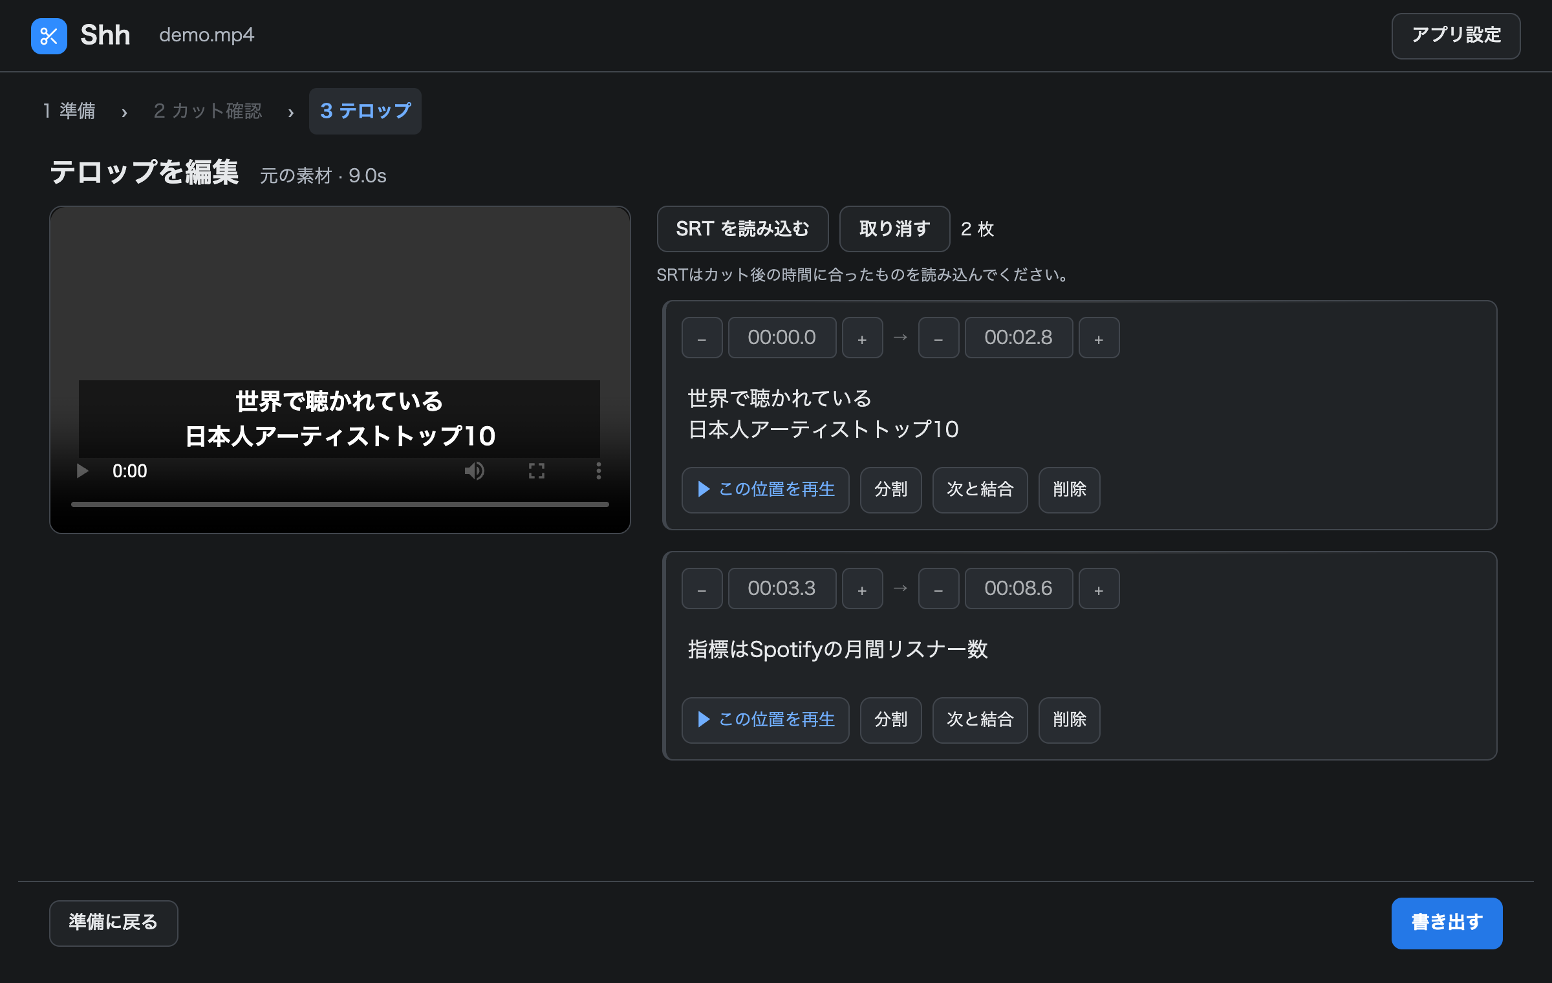Screen dimensions: 1552x983
Task: Split (分割) the Spotify caption
Action: click(x=891, y=720)
